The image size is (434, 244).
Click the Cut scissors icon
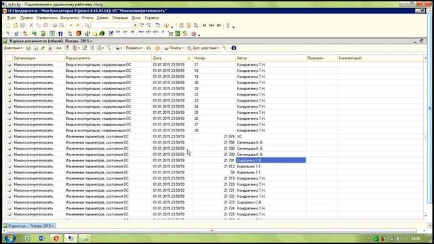[x=31, y=26]
